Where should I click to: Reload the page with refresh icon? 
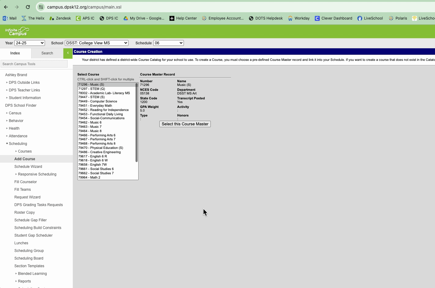(x=28, y=7)
